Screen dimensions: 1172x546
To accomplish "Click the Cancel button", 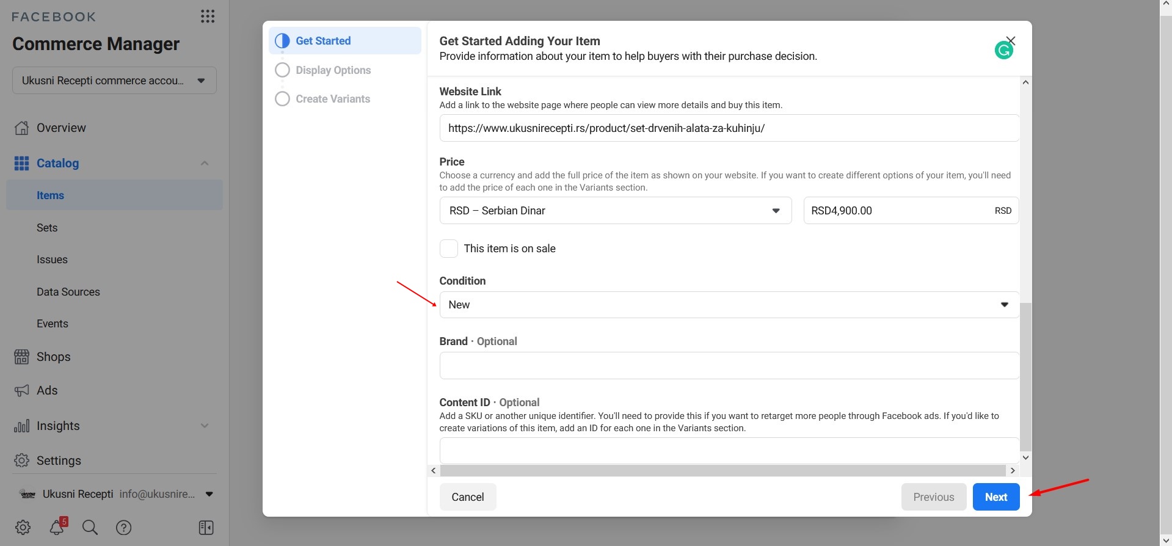I will 467,497.
